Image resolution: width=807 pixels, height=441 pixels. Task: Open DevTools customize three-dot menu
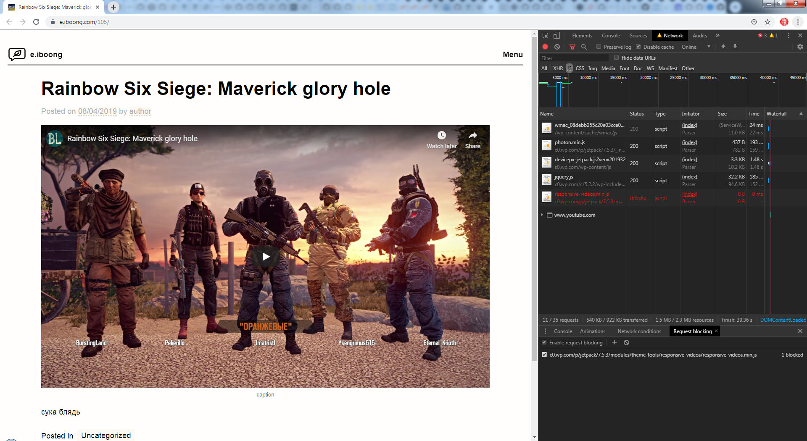coord(789,36)
